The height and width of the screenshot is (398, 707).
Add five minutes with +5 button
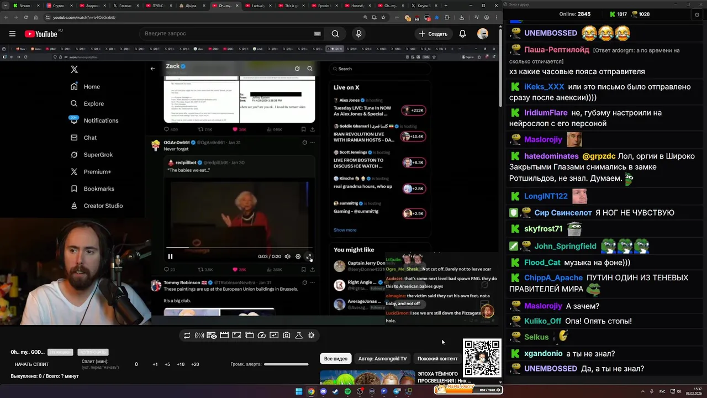pyautogui.click(x=167, y=364)
